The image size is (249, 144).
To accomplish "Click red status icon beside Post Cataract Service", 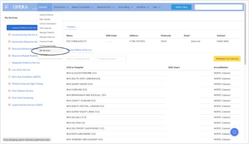I will 9,91.
